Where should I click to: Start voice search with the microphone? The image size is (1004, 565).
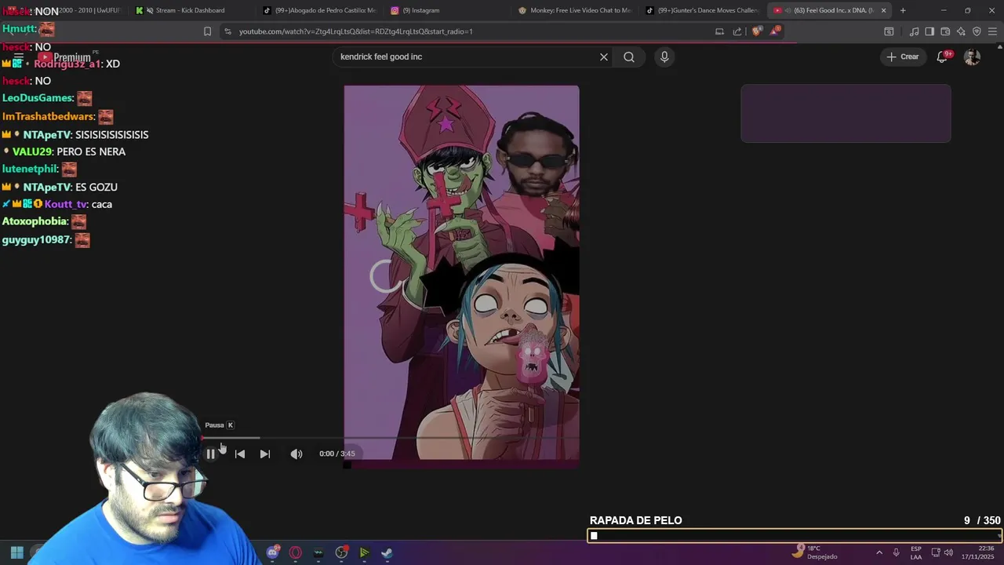pos(664,56)
